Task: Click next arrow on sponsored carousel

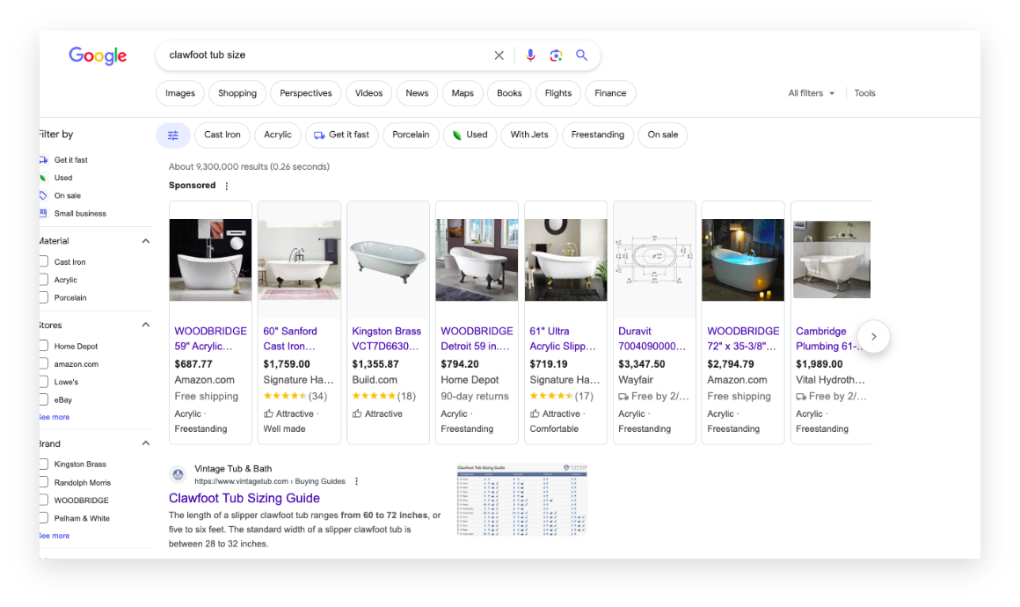Action: pyautogui.click(x=874, y=336)
